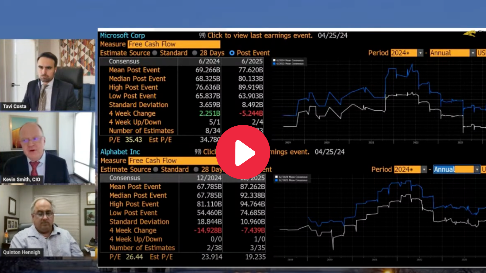Click Microsoft P/E value 35.43

point(134,140)
